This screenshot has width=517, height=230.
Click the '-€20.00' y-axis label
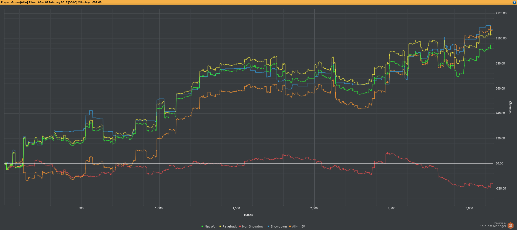pyautogui.click(x=501, y=188)
